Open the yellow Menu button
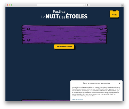This screenshot has height=109, width=129. [x=114, y=14]
